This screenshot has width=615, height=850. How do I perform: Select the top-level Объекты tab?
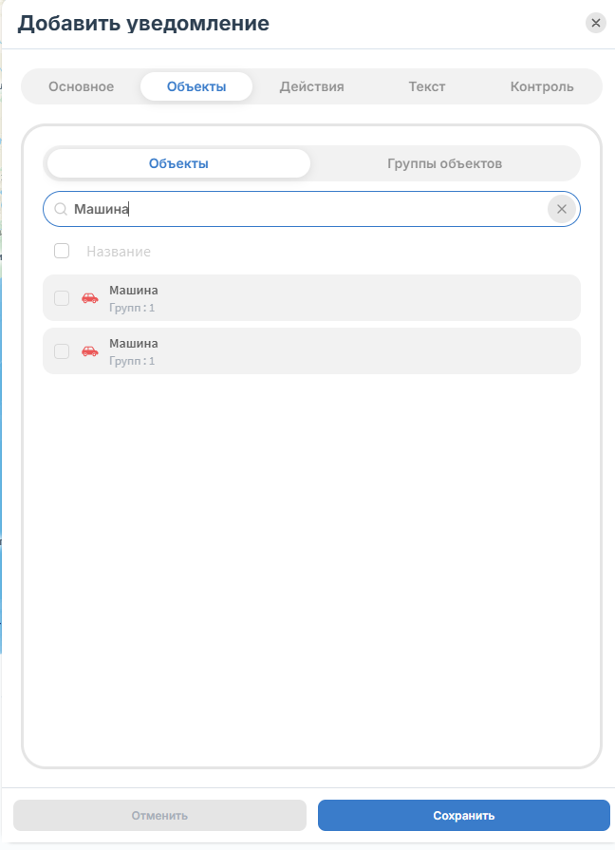pos(196,86)
